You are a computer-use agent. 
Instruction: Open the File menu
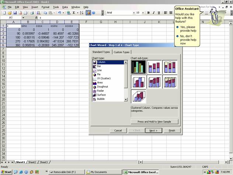click(10, 7)
